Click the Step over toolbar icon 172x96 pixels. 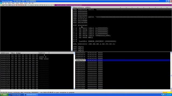pos(18,5)
